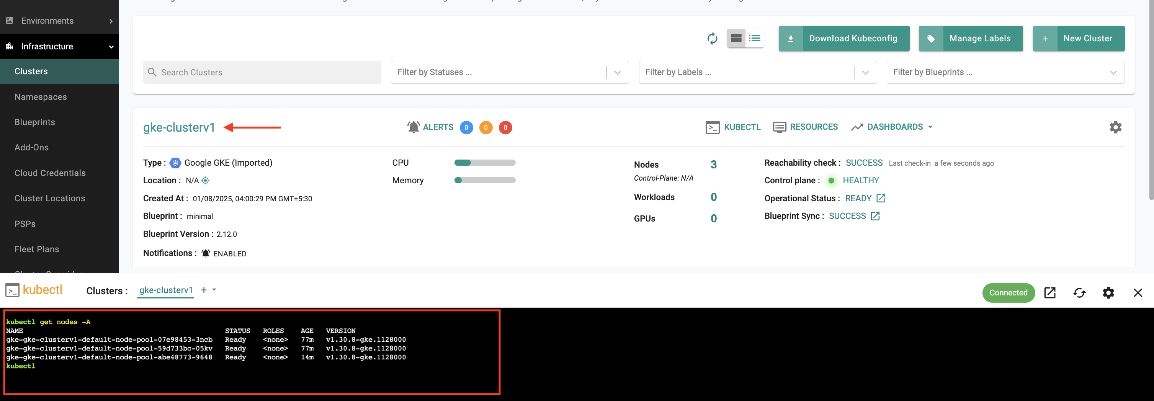
Task: Open KUBECTL terminal for the cluster
Action: pyautogui.click(x=733, y=127)
